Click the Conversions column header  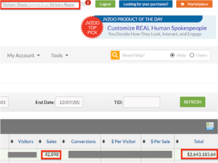83,141
